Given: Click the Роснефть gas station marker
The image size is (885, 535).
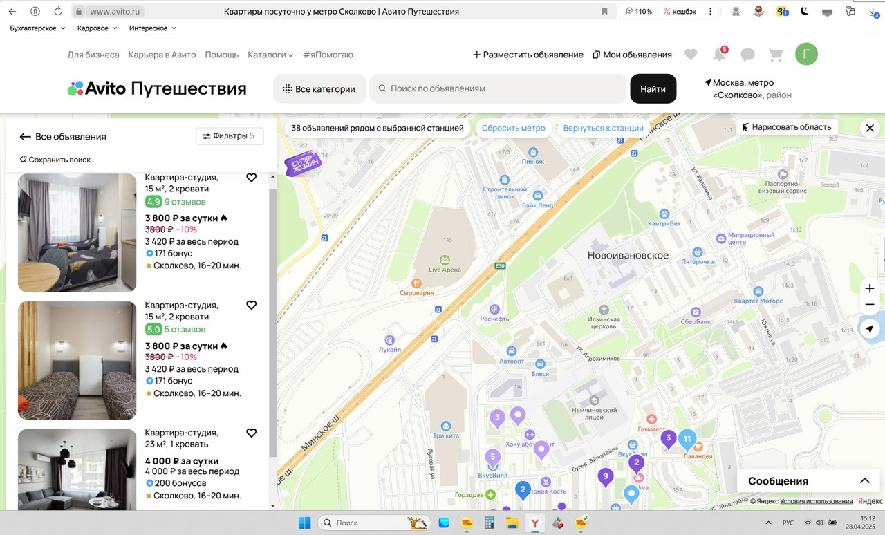Looking at the screenshot, I should [x=494, y=309].
